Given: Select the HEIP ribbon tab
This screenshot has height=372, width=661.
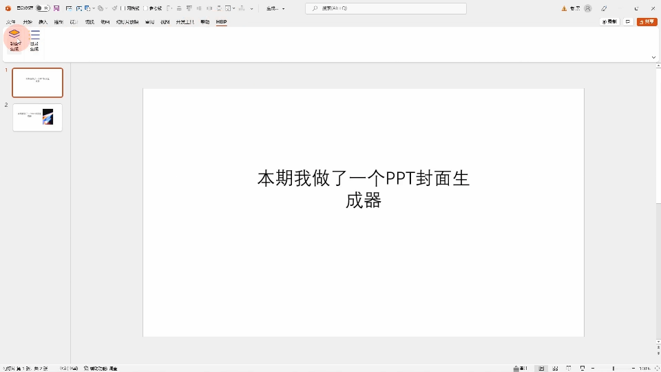Looking at the screenshot, I should [x=221, y=22].
